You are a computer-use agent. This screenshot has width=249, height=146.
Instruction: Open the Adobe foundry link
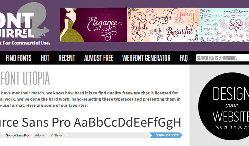coord(39,135)
